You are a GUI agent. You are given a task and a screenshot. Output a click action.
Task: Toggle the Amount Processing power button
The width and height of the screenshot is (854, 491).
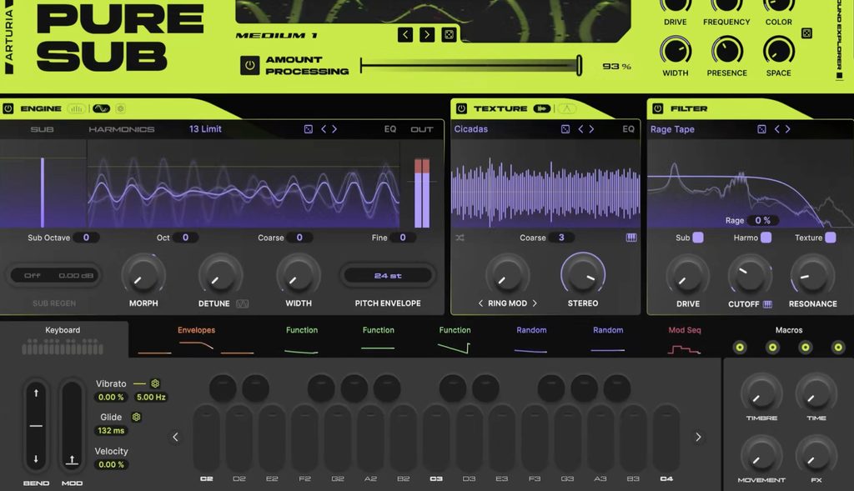[x=249, y=65]
